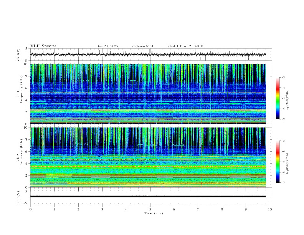The image size is (304, 235).
Task: Click inside the ch.2 spectrogram plot
Action: tap(150, 157)
